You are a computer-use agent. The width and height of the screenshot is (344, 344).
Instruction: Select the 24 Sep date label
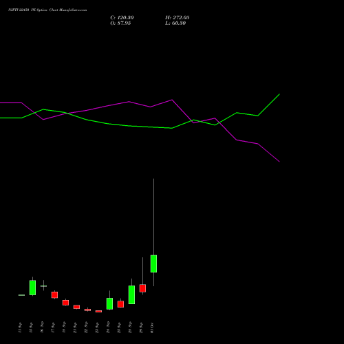click(x=108, y=328)
